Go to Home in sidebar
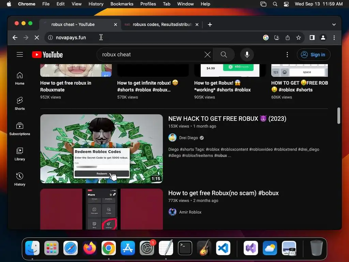The image size is (349, 262). [20, 78]
